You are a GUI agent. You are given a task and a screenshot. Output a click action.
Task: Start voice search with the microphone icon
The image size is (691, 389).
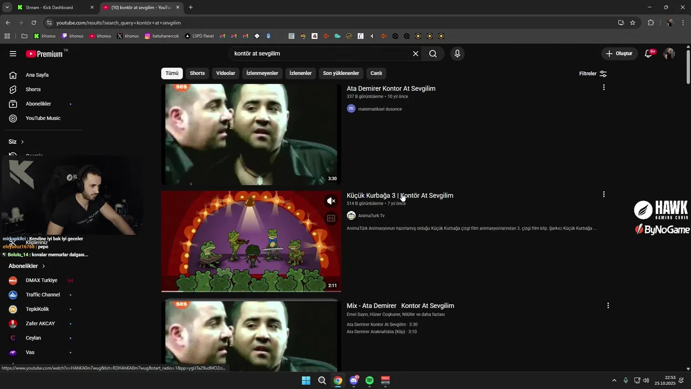tap(457, 53)
